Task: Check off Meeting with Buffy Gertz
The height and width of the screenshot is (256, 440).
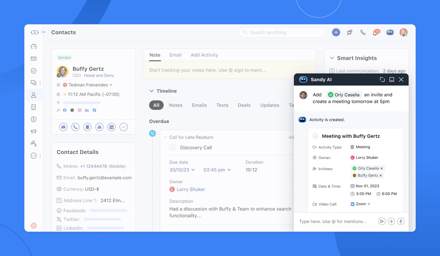Action: pos(315,136)
